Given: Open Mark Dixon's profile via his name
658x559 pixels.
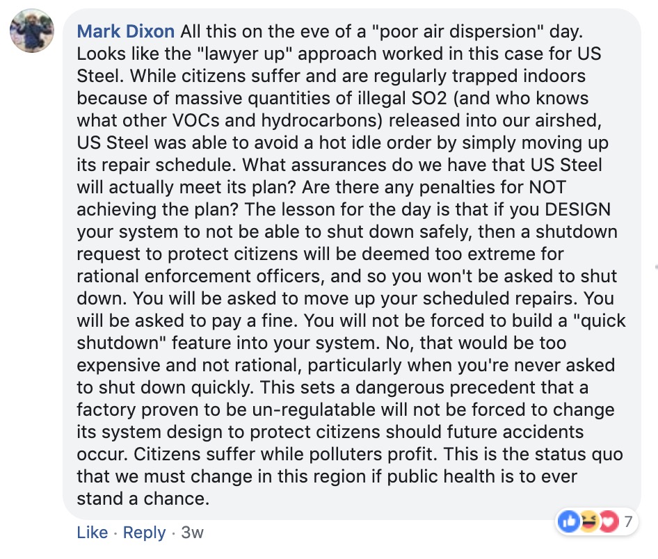Looking at the screenshot, I should click(x=125, y=31).
